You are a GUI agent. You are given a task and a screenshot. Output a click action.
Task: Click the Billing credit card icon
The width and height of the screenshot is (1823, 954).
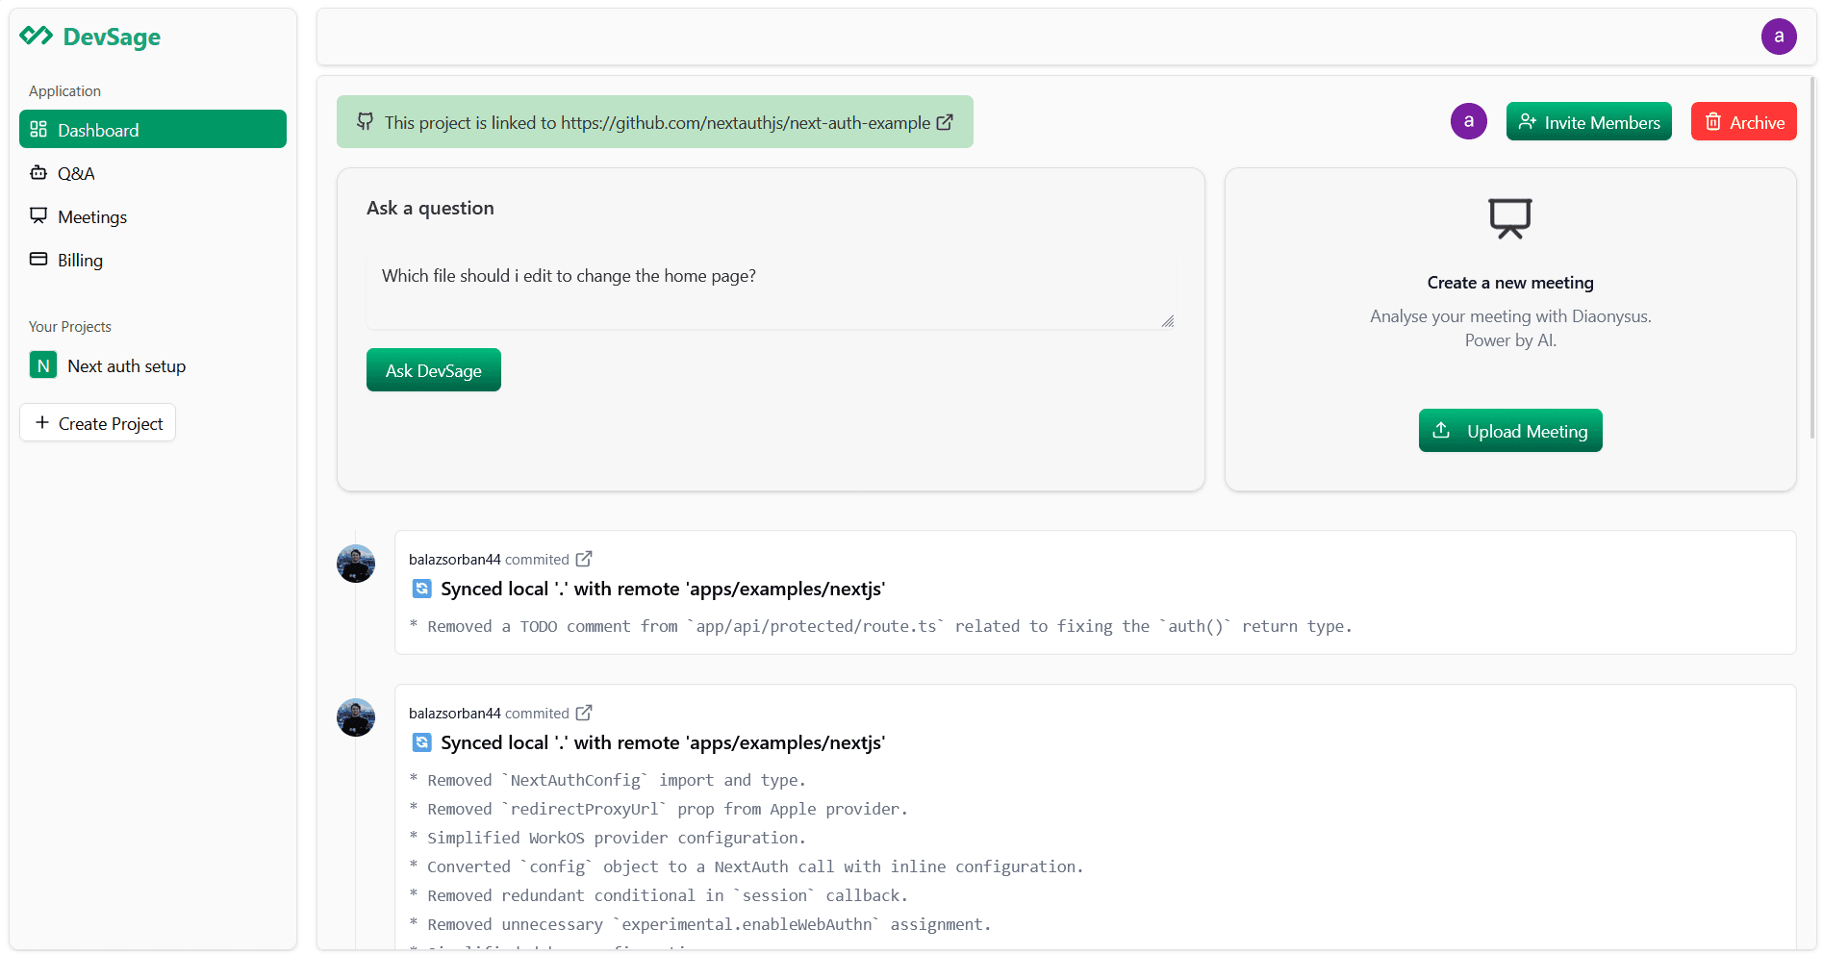38,259
